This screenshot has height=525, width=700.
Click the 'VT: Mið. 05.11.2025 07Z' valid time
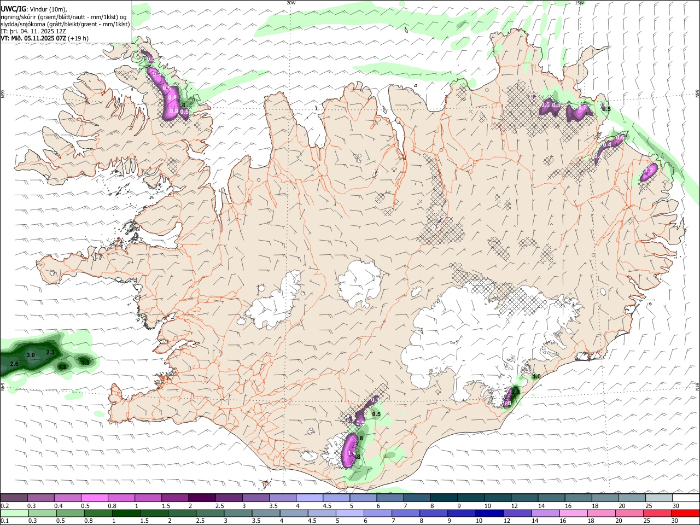coord(33,38)
